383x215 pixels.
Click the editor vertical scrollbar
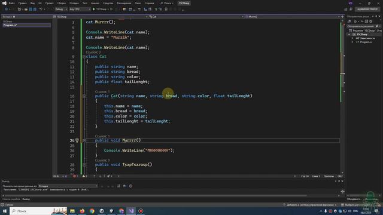[x=342, y=96]
